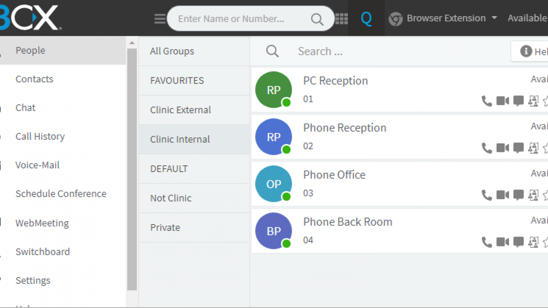Open Call History in the sidebar

[40, 136]
